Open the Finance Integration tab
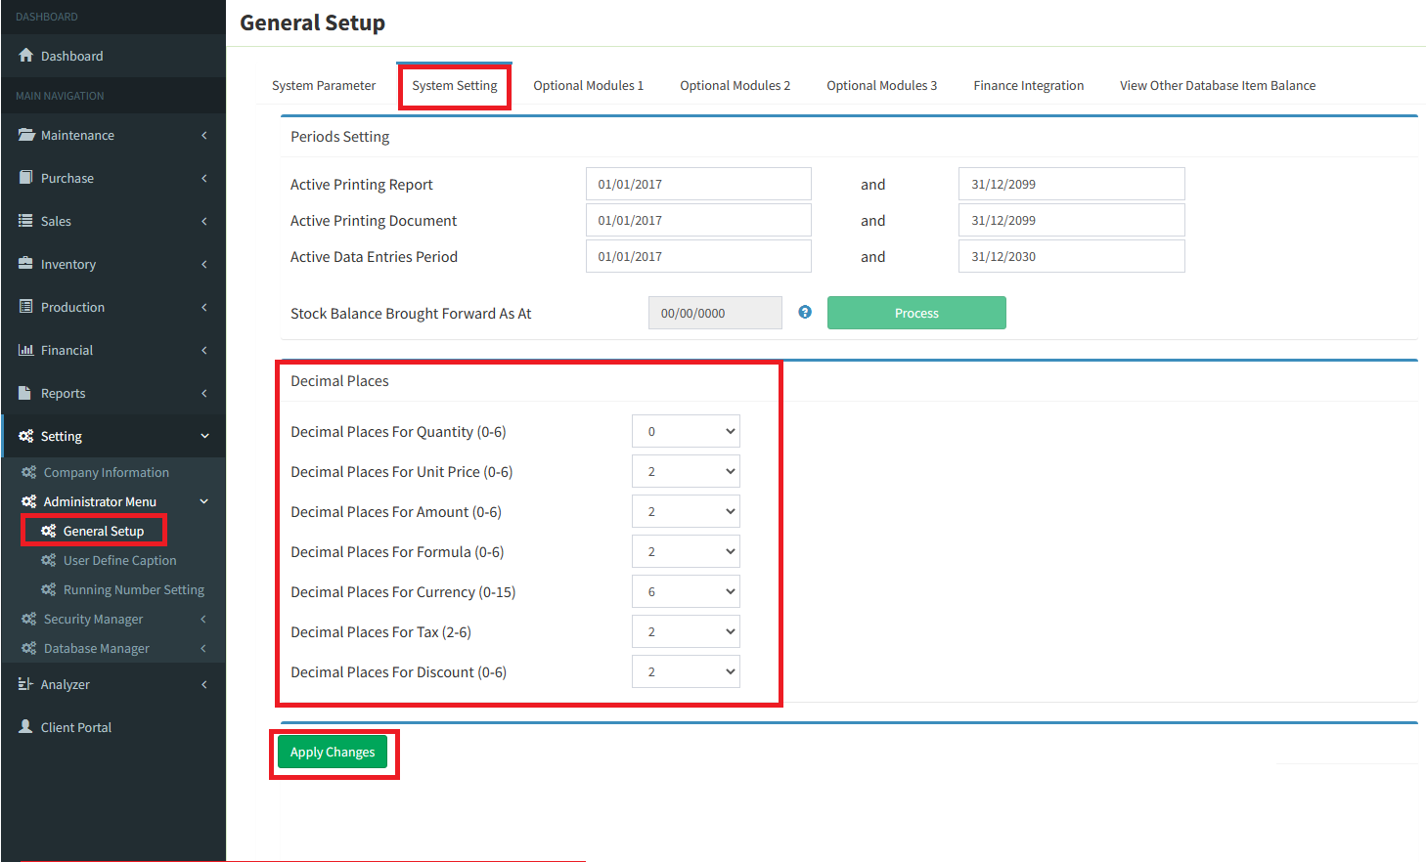Image resolution: width=1426 pixels, height=862 pixels. tap(1028, 86)
